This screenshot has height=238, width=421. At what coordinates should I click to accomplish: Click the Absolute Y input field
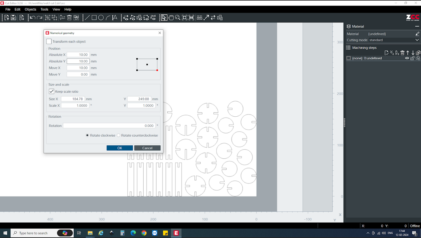(78, 61)
